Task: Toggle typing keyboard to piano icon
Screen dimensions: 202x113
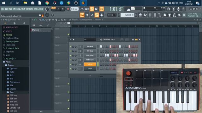Action: (x=82, y=15)
